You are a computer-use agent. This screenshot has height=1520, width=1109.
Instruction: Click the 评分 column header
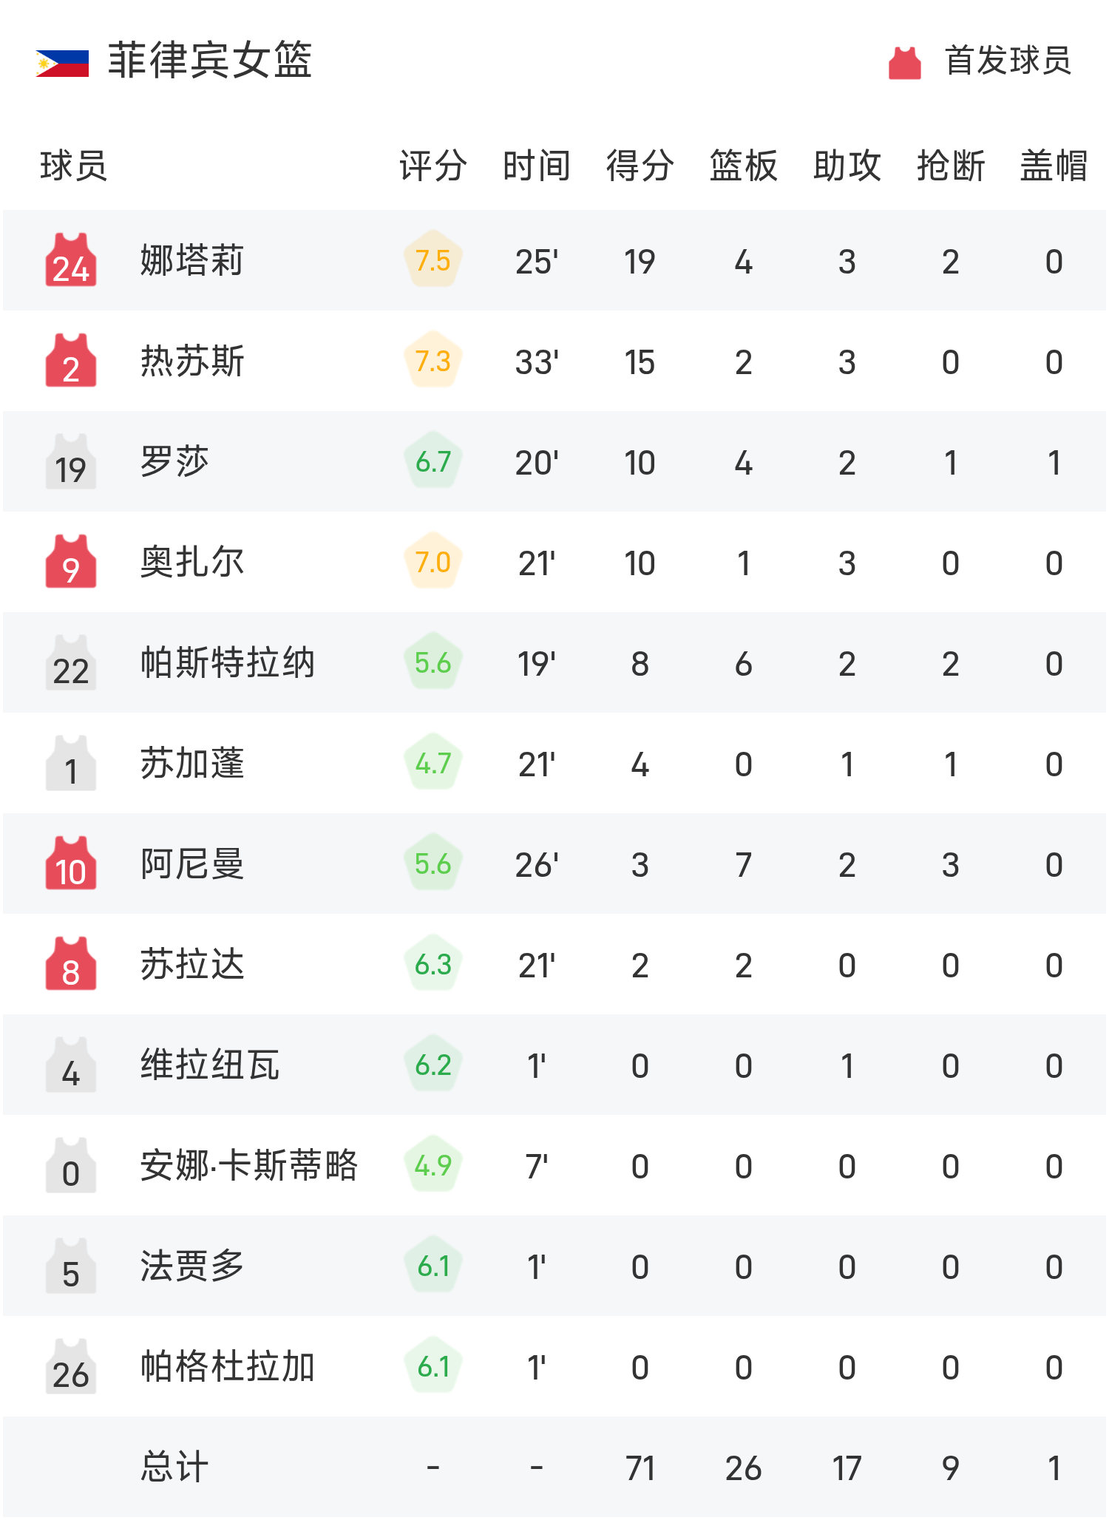pos(433,166)
